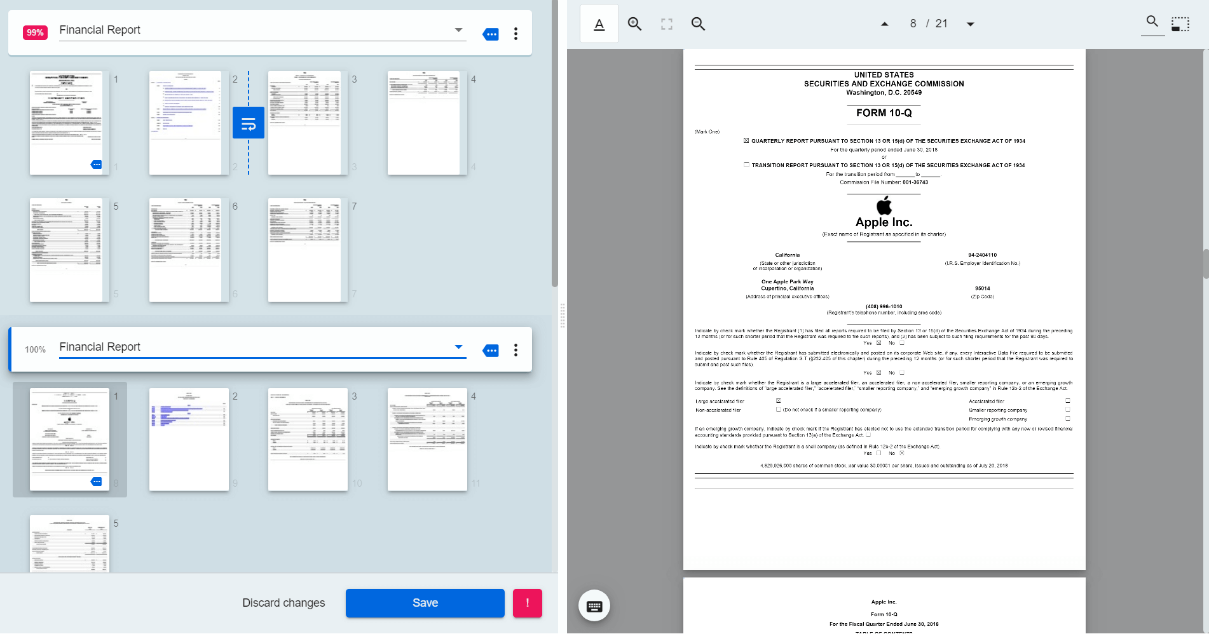Expand the second Financial Report type dropdown
This screenshot has height=634, width=1209.
tap(458, 347)
